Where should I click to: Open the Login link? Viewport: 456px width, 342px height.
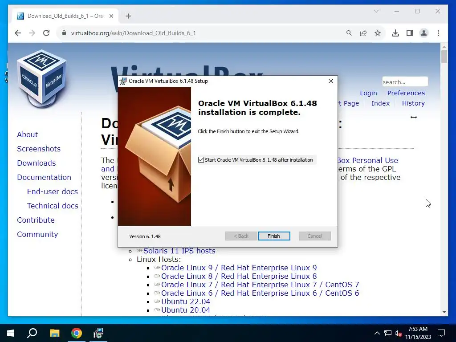coord(368,93)
